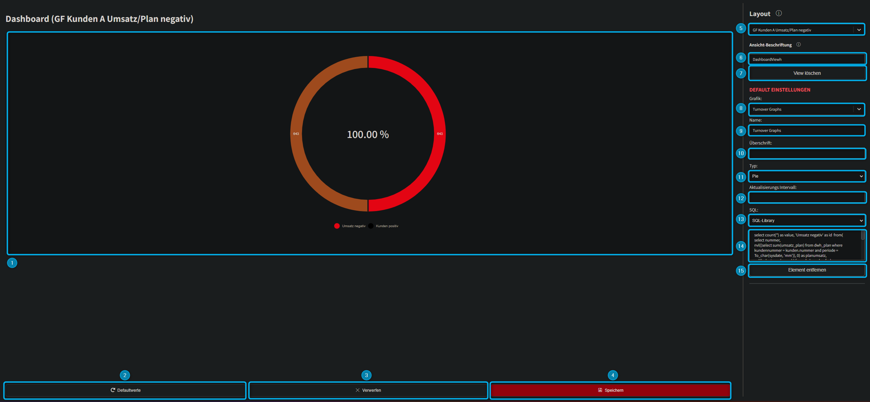The height and width of the screenshot is (402, 870).
Task: Click the SQL text area scrollbar
Action: point(863,235)
